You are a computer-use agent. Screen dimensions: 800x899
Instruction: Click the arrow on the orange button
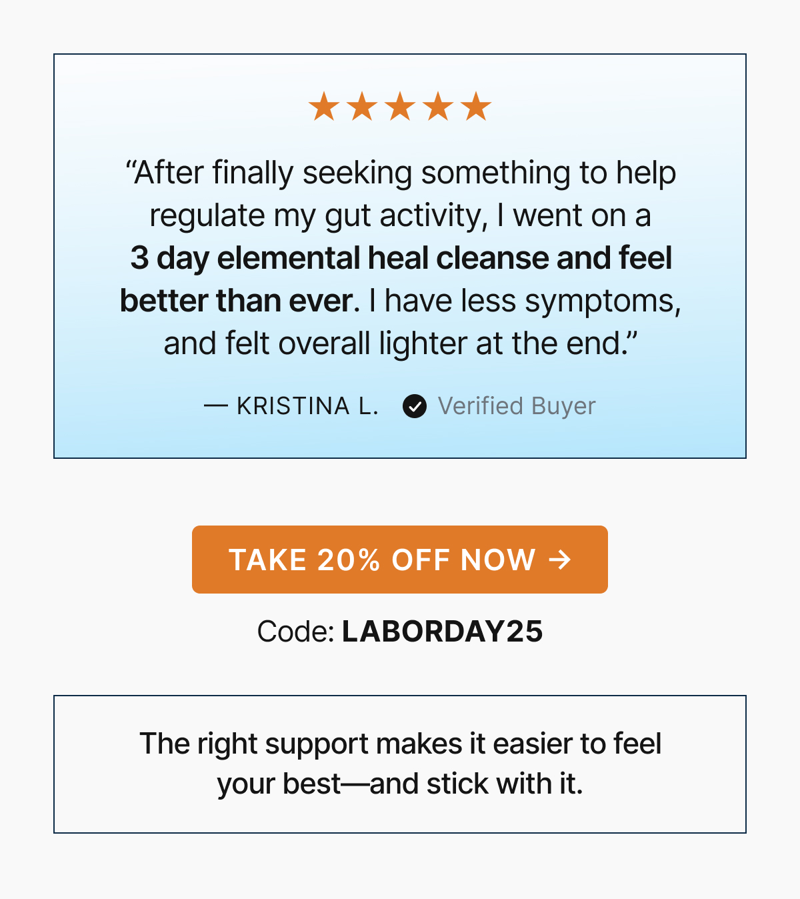click(560, 560)
